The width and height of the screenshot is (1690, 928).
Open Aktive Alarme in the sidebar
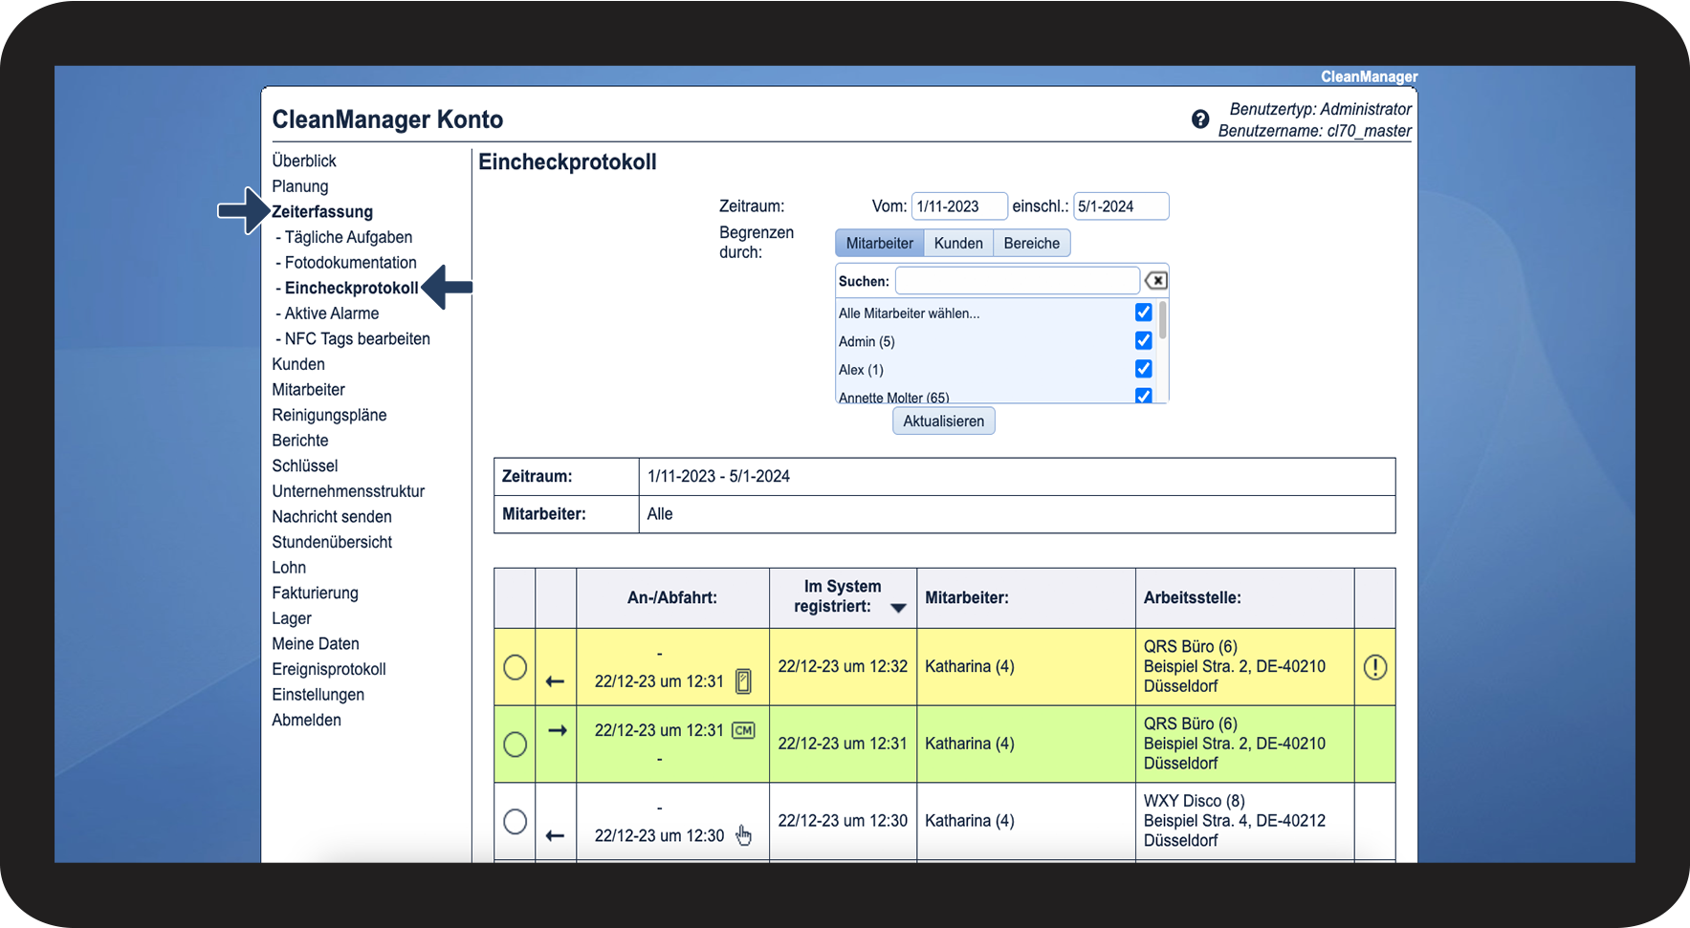pos(331,313)
